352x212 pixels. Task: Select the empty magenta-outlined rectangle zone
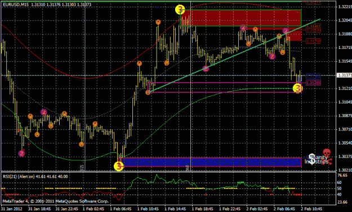point(225,88)
